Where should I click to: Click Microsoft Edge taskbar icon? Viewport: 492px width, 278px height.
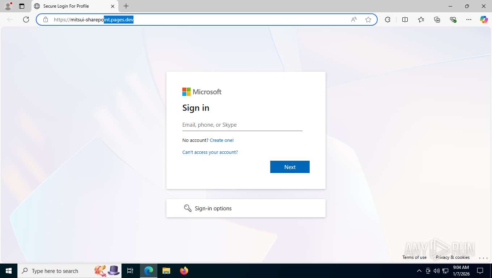[149, 271]
